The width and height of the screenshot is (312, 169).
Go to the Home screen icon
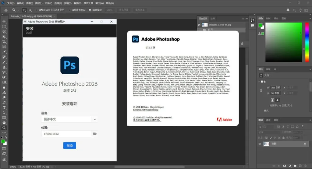[x=6, y=10]
